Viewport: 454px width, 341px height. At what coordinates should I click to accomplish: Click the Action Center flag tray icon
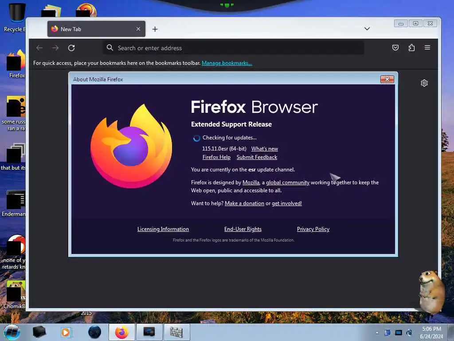387,333
